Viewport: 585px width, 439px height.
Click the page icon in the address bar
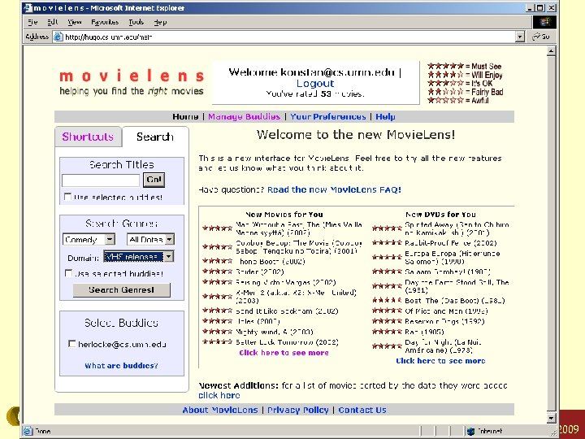58,37
